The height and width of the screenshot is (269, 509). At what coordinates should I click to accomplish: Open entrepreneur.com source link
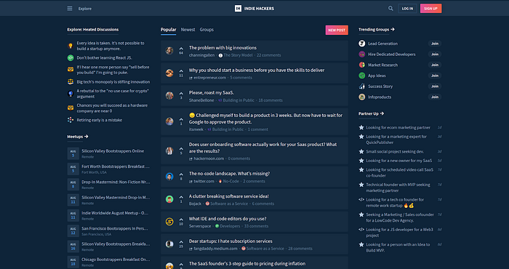pos(209,78)
